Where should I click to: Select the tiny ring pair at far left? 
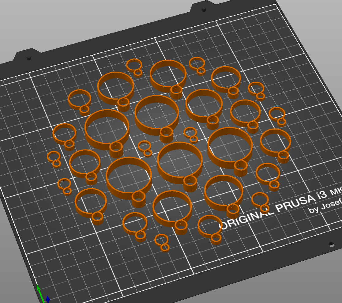click(x=54, y=158)
